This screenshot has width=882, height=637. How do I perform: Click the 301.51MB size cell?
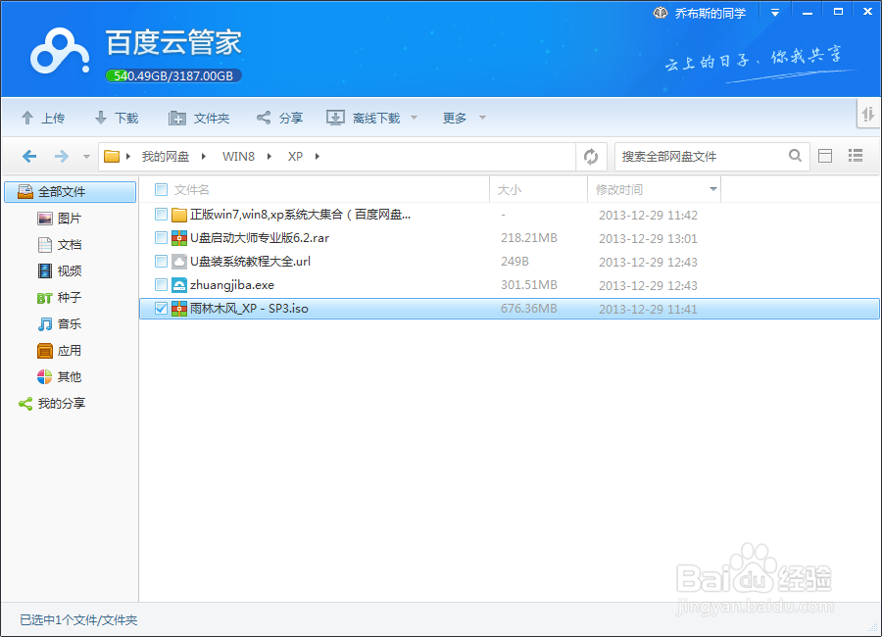pyautogui.click(x=529, y=285)
